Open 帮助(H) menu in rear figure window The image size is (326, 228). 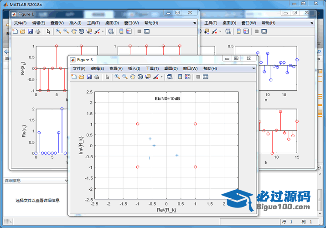click(269, 23)
